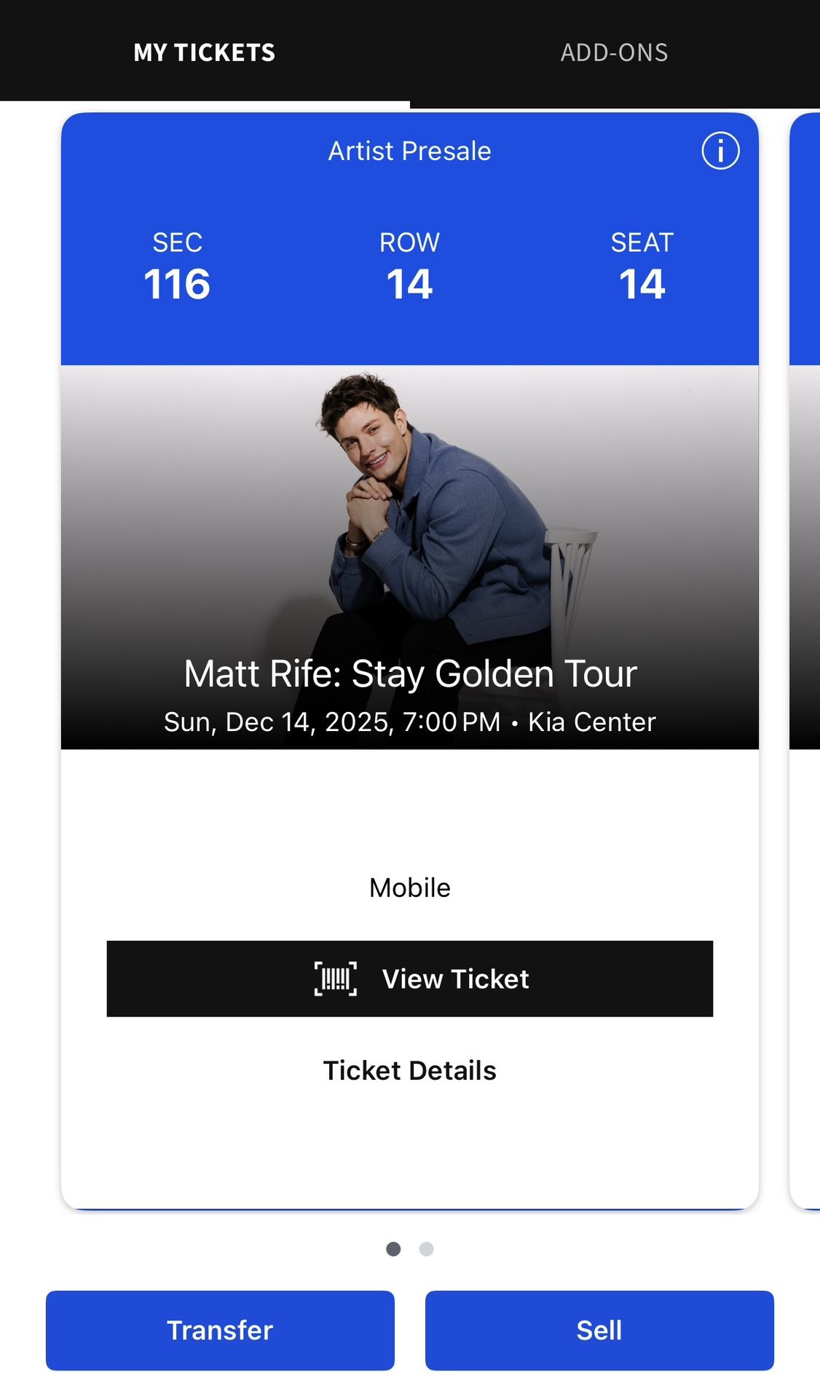
Task: Tap the Matt Rife: Stay Golden Tour title
Action: coord(409,673)
